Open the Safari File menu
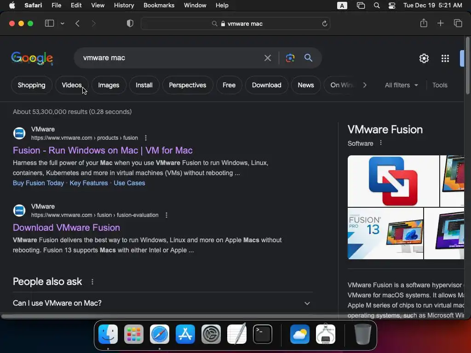Image resolution: width=471 pixels, height=353 pixels. [x=56, y=6]
